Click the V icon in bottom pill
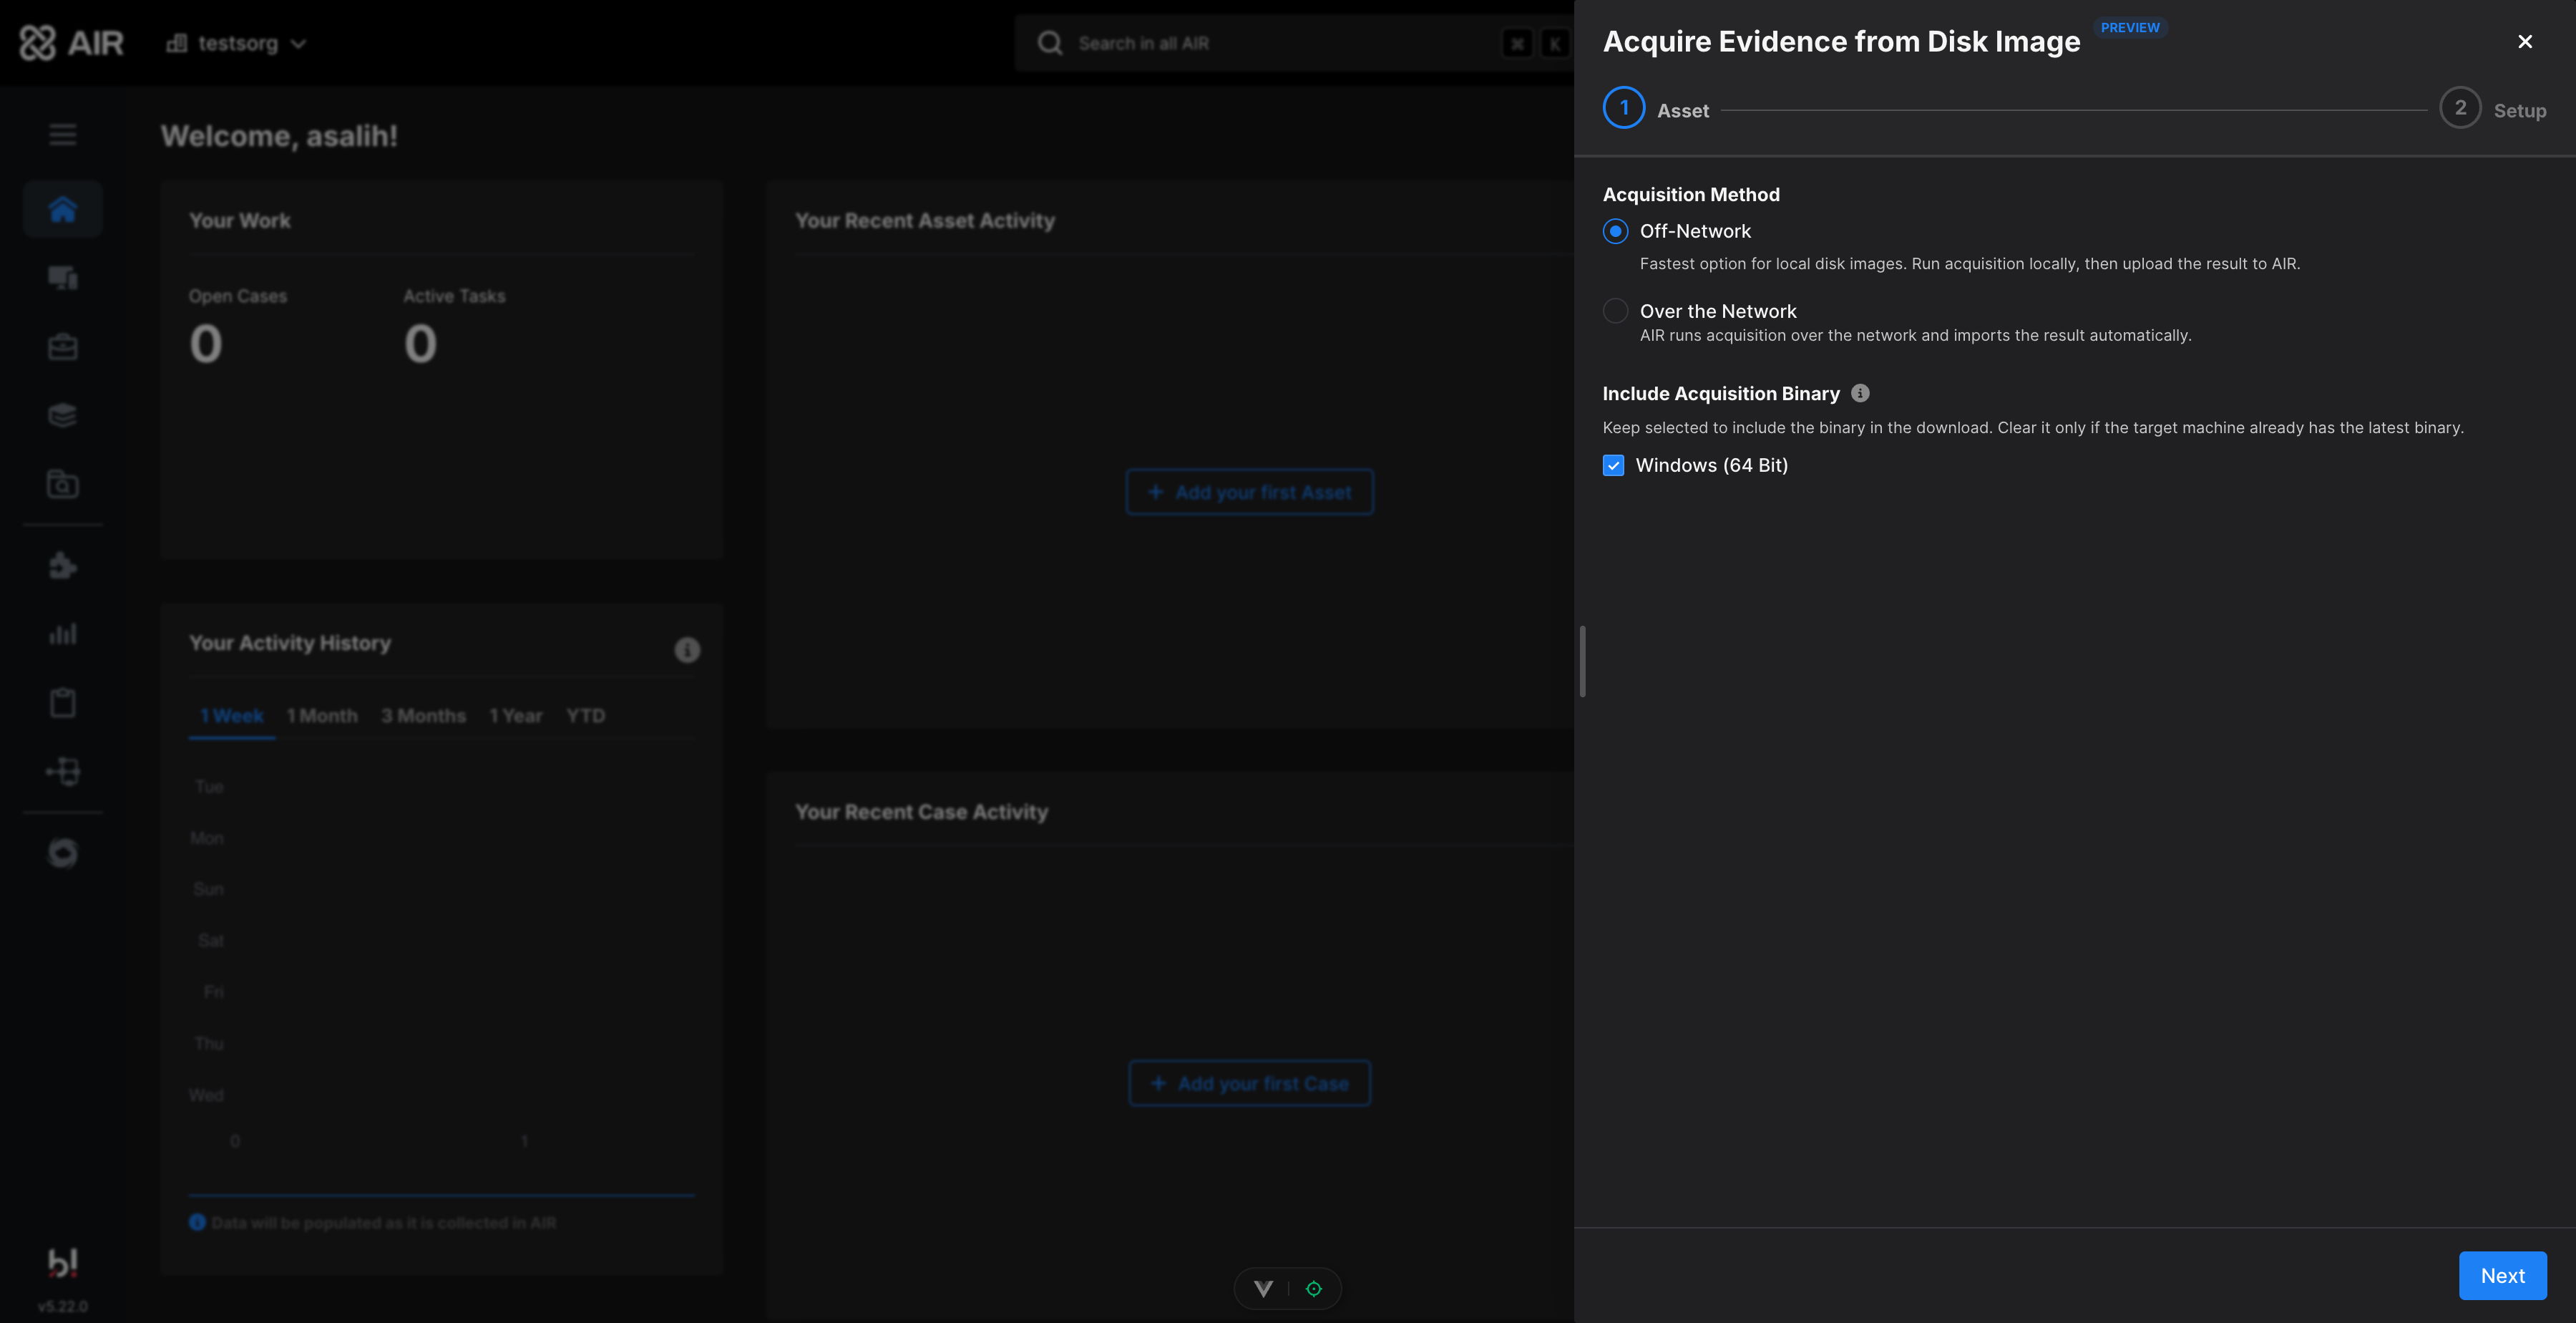This screenshot has height=1323, width=2576. point(1264,1289)
